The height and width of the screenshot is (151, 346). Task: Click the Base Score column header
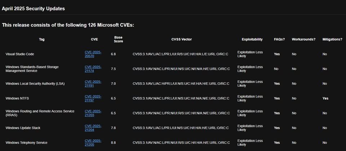click(x=119, y=40)
